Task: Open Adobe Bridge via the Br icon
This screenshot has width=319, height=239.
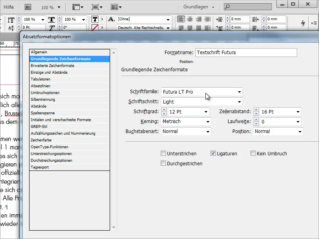Action: tap(29, 7)
